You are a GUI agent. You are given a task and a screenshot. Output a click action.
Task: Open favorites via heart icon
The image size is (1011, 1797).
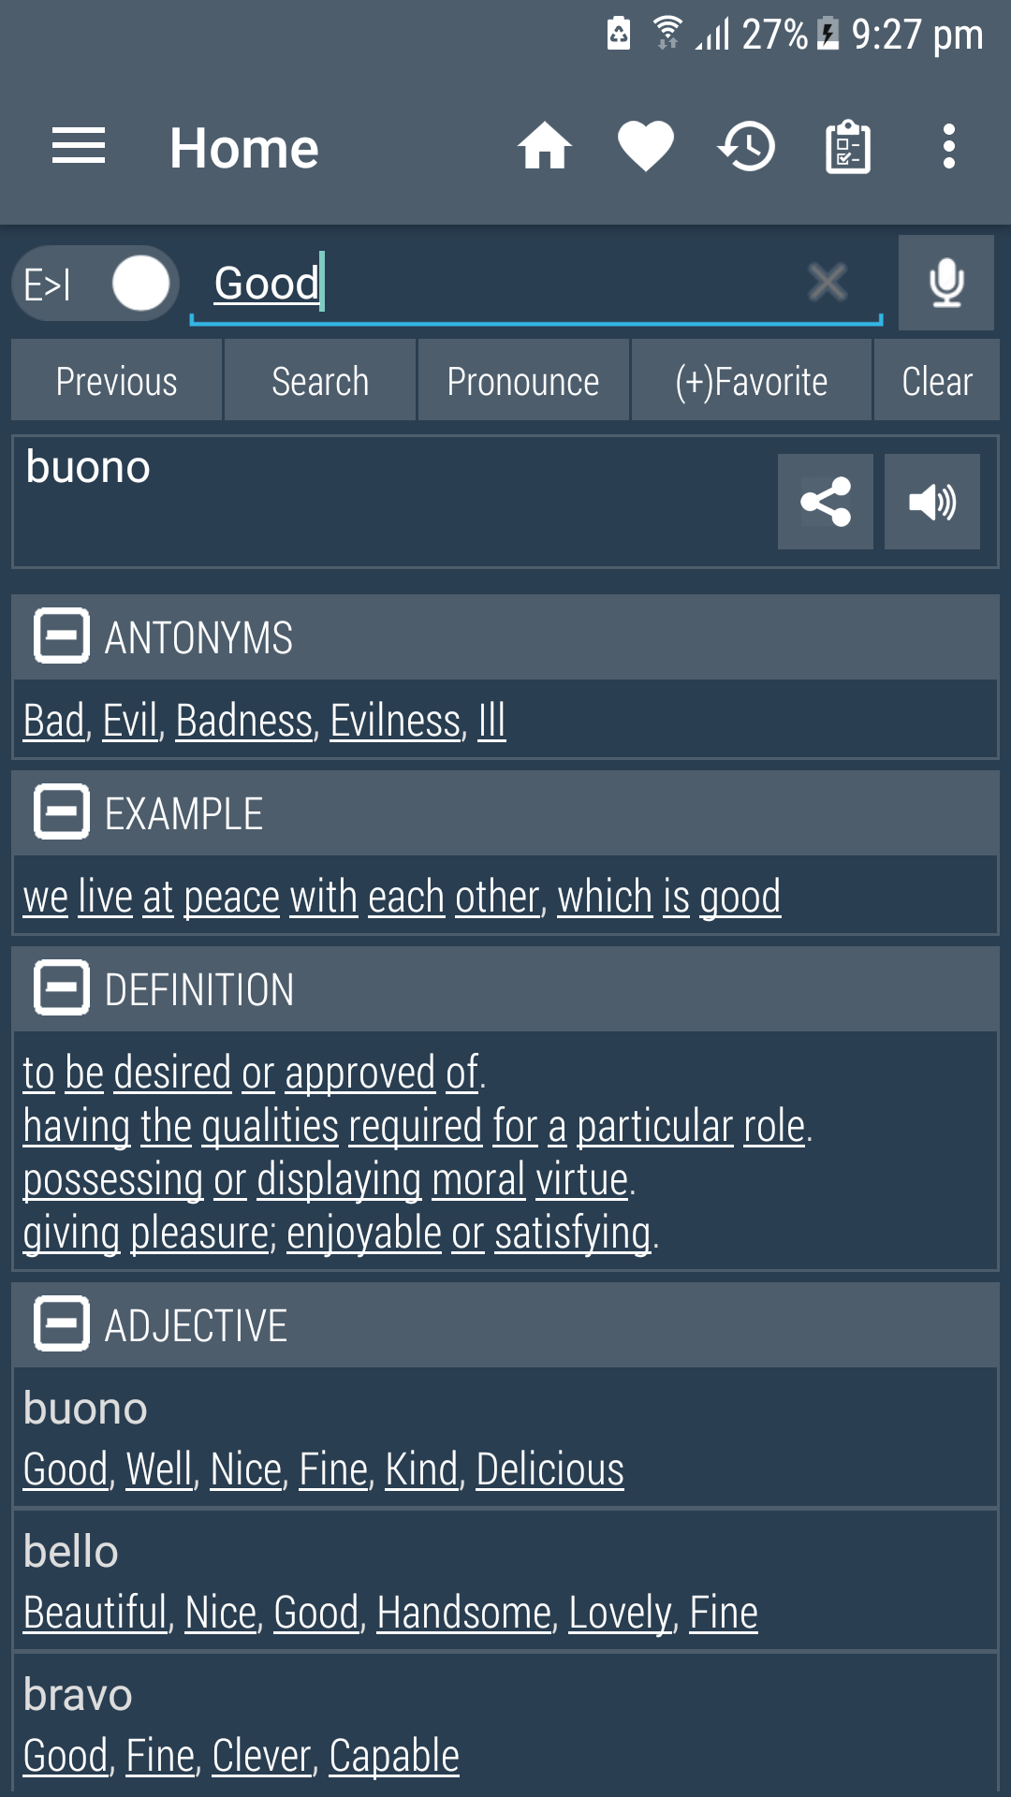pyautogui.click(x=646, y=147)
